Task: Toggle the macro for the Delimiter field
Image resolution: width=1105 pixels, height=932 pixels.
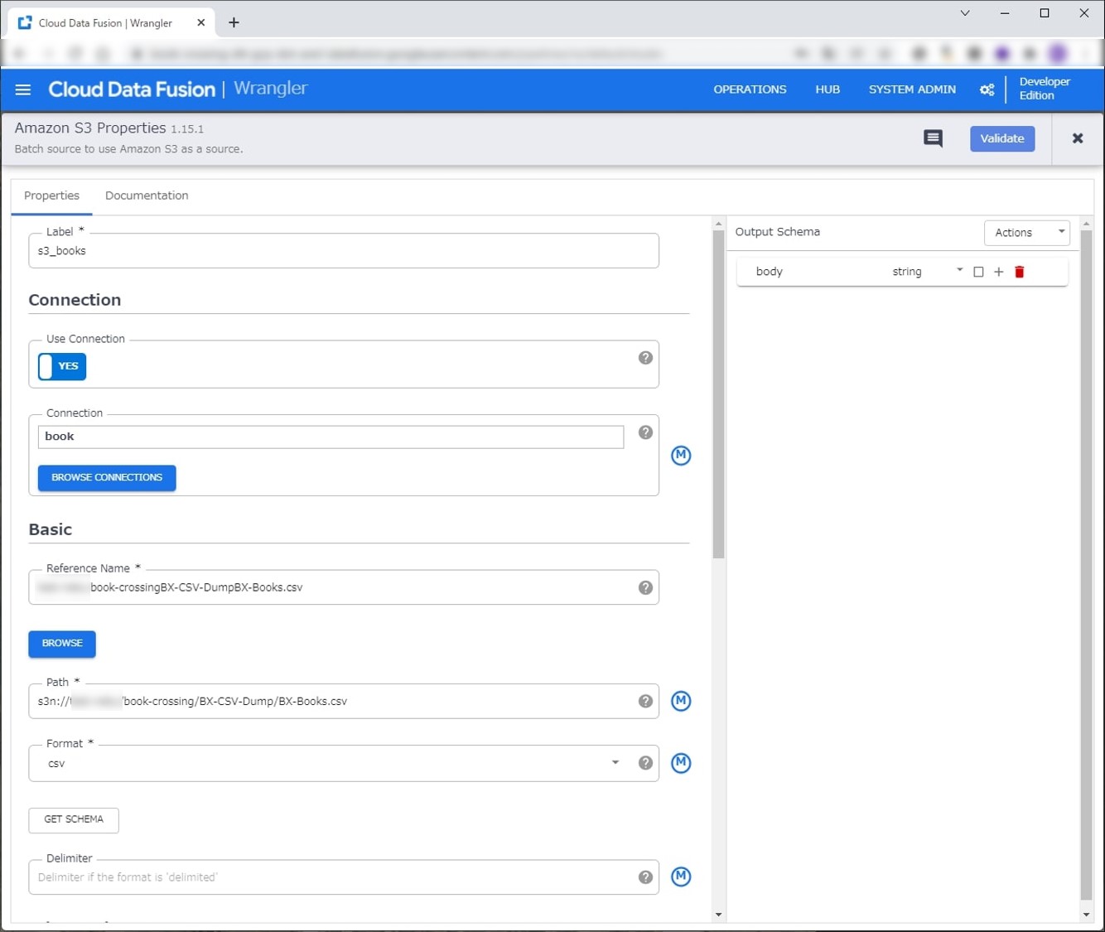Action: pyautogui.click(x=681, y=876)
